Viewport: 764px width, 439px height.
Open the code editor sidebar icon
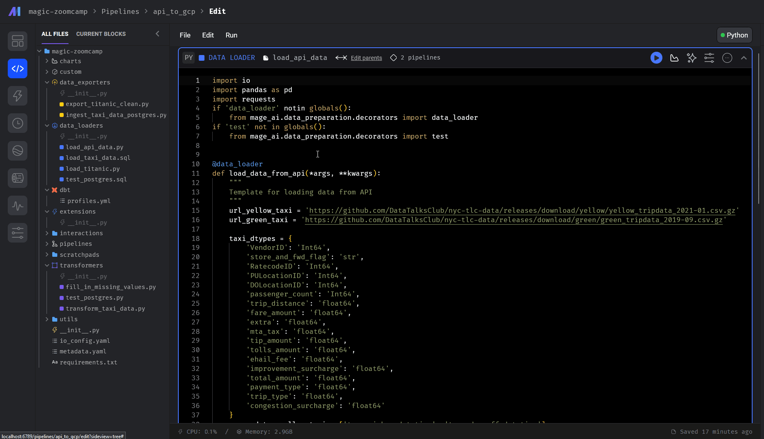(x=18, y=68)
